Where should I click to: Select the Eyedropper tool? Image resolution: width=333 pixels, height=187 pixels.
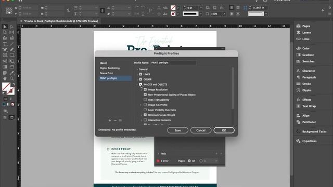[x=11, y=73]
